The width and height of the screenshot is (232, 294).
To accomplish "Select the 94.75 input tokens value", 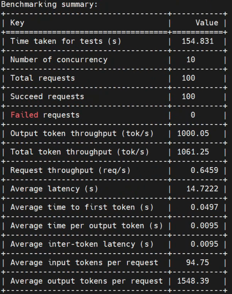I will coord(198,262).
